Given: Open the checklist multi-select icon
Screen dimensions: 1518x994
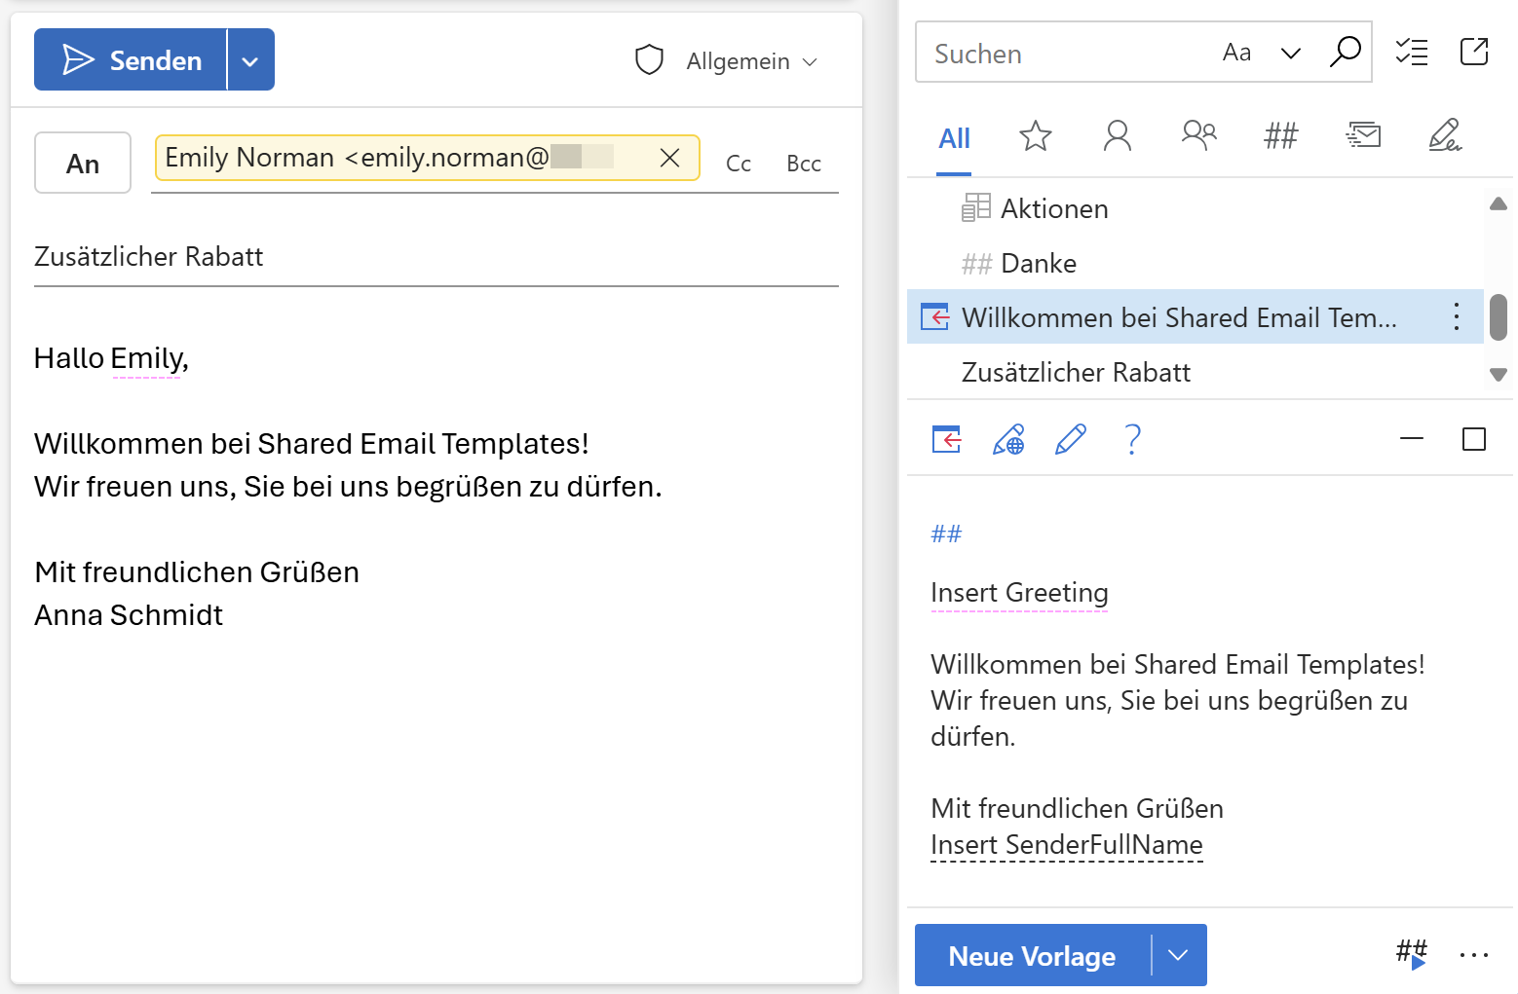Looking at the screenshot, I should coord(1411,52).
